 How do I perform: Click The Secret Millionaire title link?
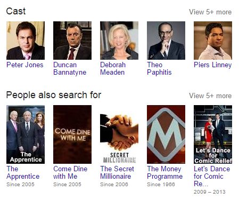(x=117, y=172)
